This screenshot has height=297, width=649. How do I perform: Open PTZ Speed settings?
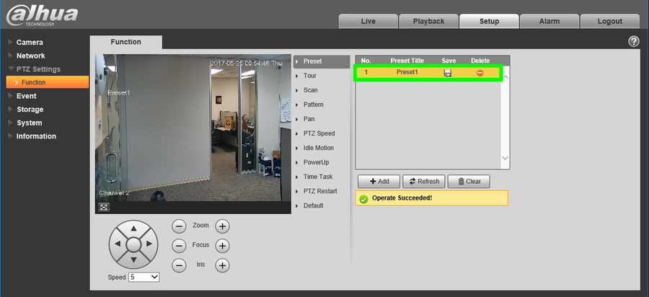(319, 133)
